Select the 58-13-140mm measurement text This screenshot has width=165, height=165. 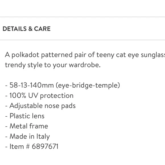click(32, 85)
